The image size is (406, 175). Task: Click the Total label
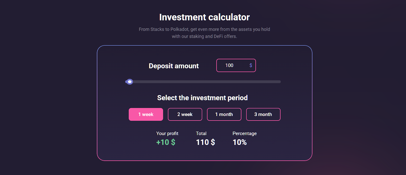[x=201, y=134]
